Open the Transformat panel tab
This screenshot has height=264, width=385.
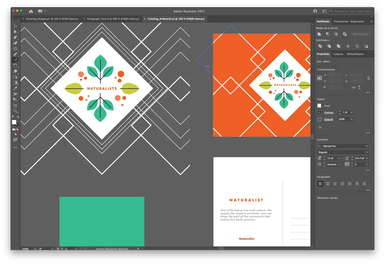341,21
